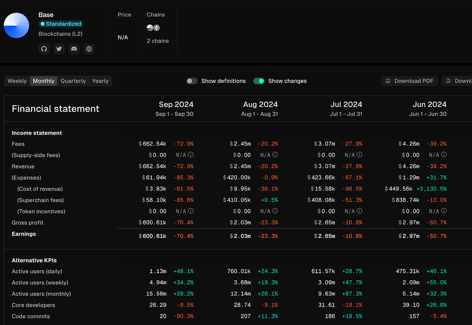
Task: Click the Base project logo
Action: click(x=17, y=26)
